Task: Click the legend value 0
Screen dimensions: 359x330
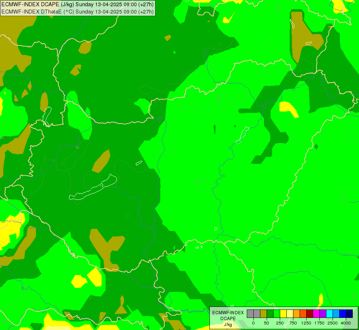Action: coord(253,323)
